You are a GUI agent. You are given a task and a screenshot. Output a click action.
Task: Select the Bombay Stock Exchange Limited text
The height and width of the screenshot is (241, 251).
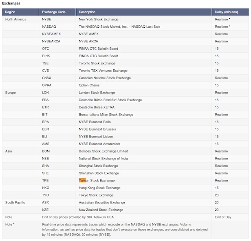(x=103, y=151)
